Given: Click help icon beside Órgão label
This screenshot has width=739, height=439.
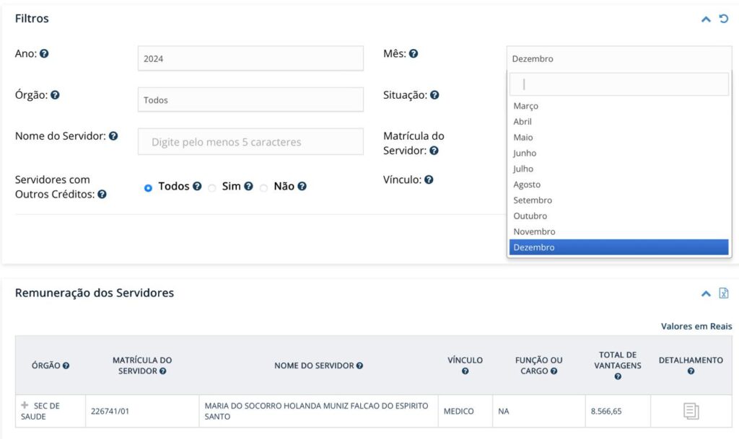Looking at the screenshot, I should (x=56, y=95).
